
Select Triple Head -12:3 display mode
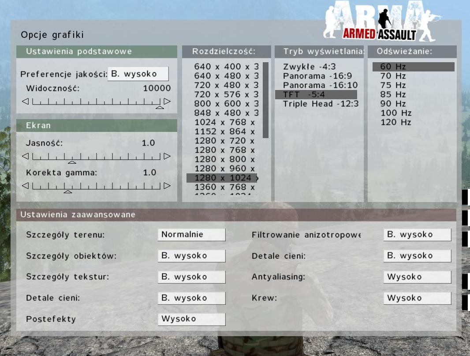[321, 104]
